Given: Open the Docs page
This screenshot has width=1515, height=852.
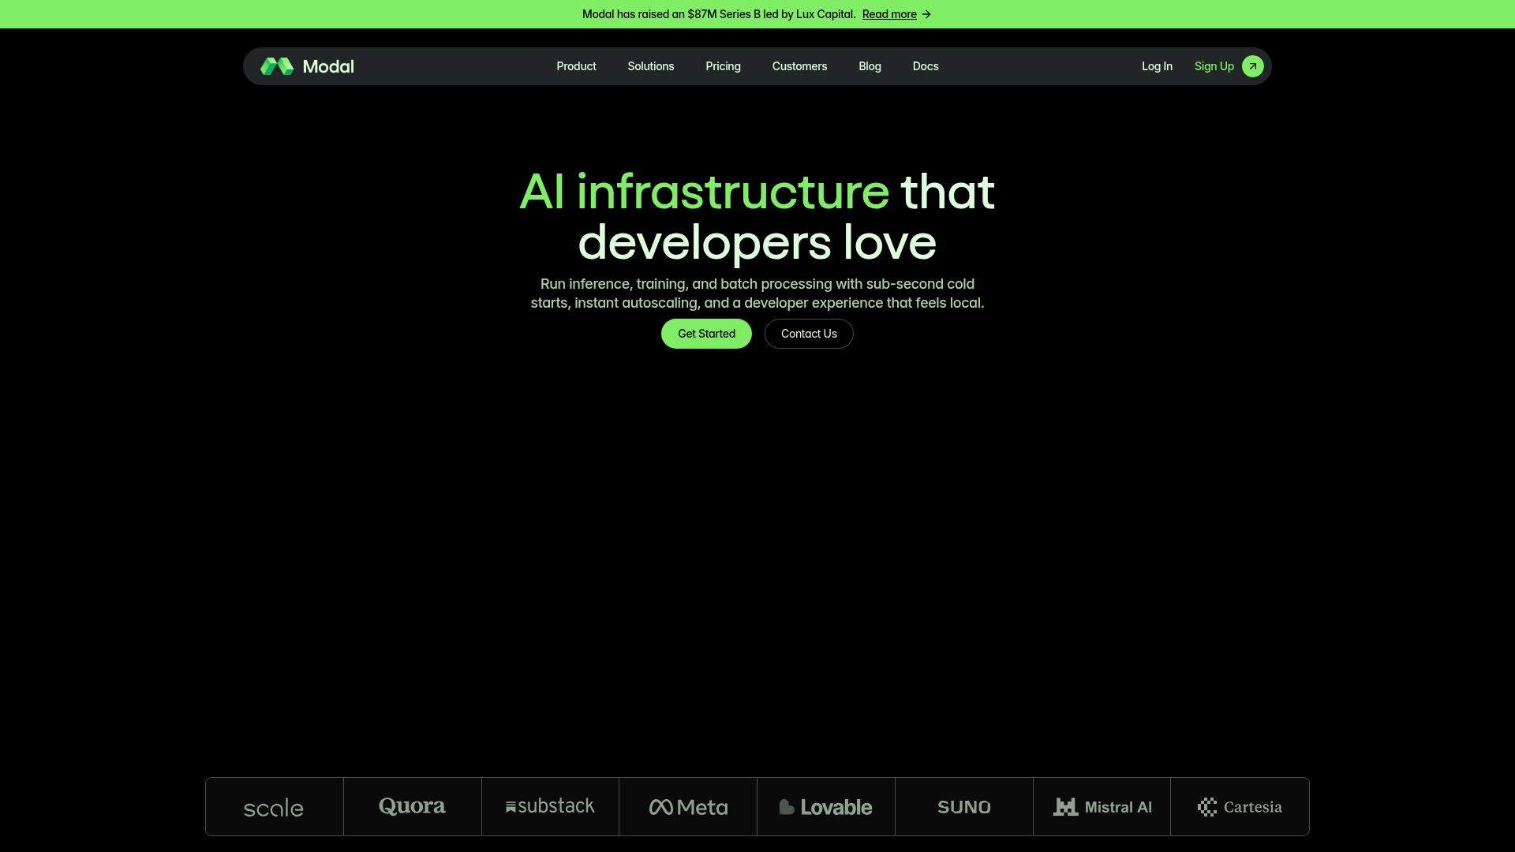Looking at the screenshot, I should pos(925,66).
